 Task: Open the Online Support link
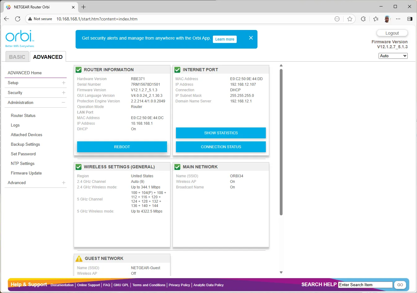[88, 285]
